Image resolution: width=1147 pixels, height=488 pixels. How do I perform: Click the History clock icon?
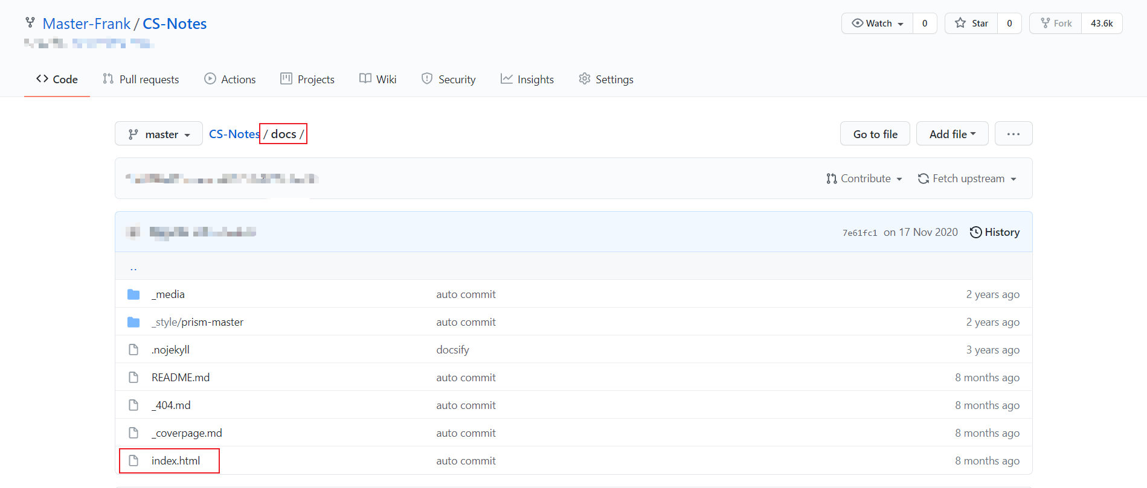tap(975, 232)
